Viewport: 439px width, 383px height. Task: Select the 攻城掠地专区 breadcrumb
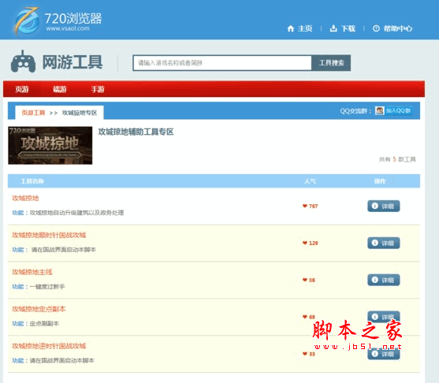pos(80,113)
